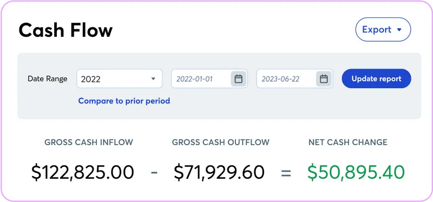
Task: Select the gross cash inflow amount $122,825.00
Action: [83, 172]
